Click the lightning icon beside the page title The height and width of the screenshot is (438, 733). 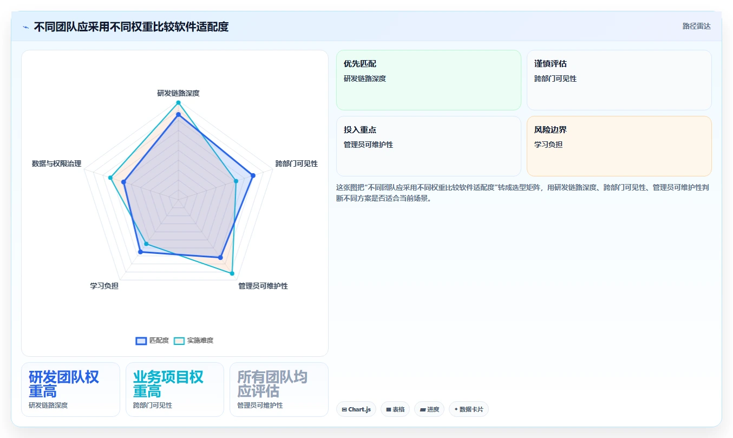[25, 27]
